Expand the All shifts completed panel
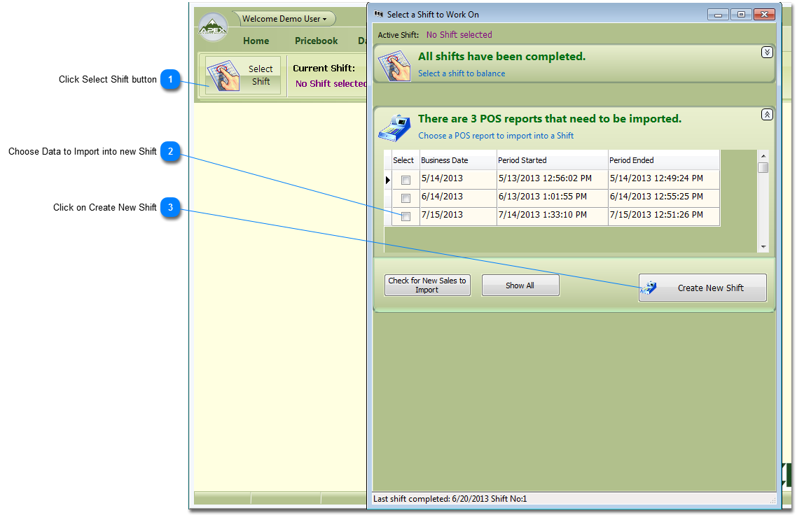Screen dimensions: 797x515 pos(767,52)
